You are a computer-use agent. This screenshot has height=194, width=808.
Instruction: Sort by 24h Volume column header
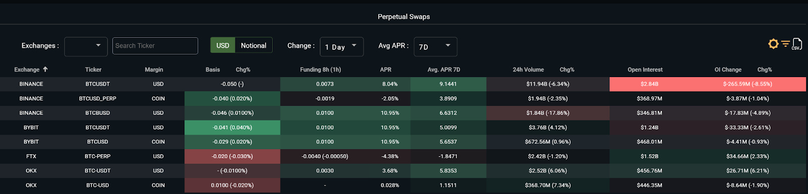[528, 70]
